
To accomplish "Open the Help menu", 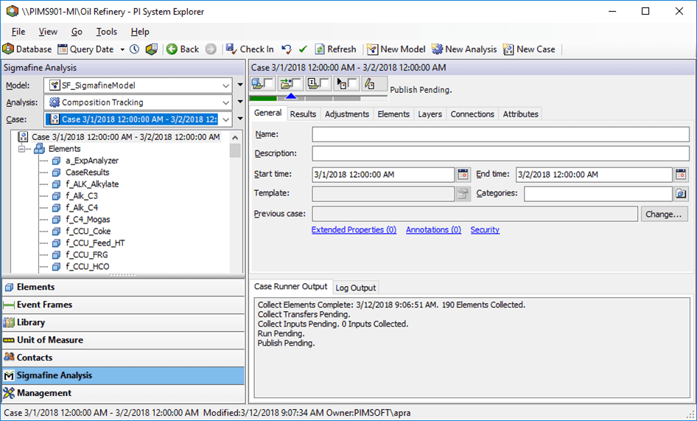I will click(x=140, y=32).
